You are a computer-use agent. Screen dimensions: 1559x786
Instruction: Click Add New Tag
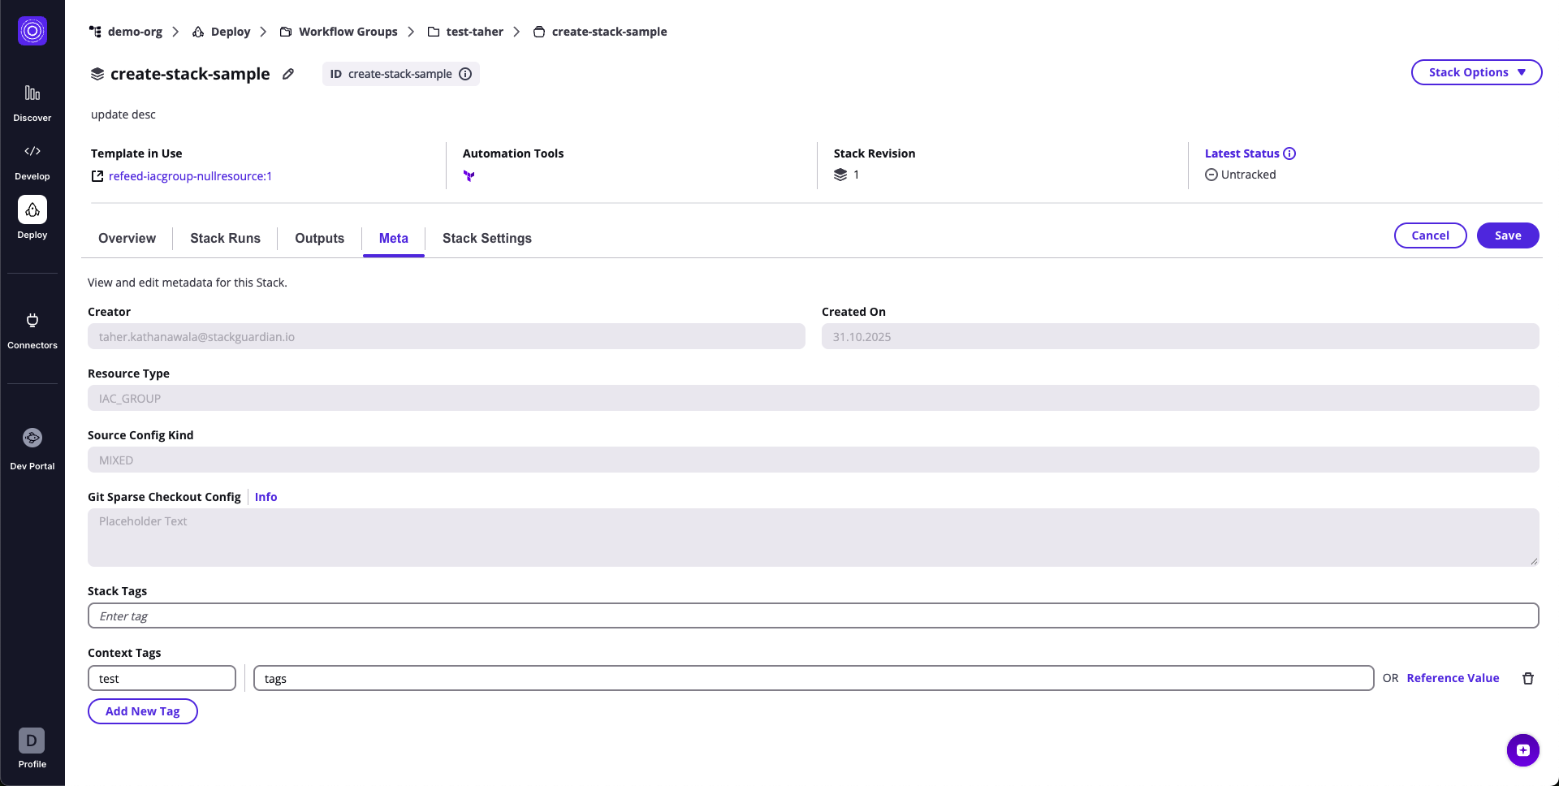(142, 710)
